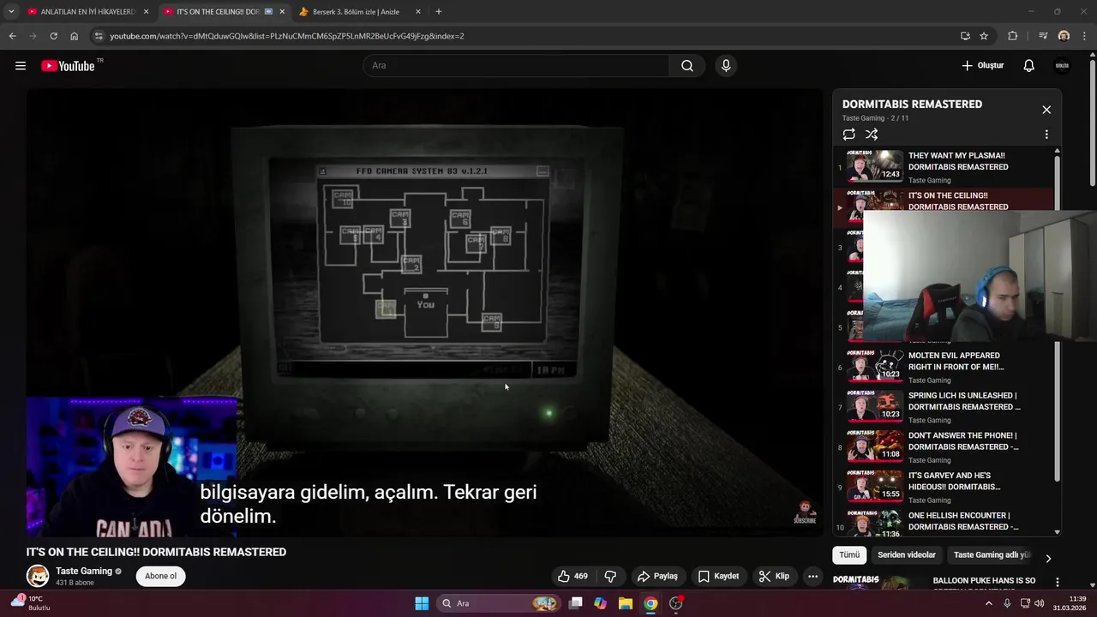Viewport: 1097px width, 617px height.
Task: Open MOLTEN EVIL APPEARED video
Action: (943, 367)
